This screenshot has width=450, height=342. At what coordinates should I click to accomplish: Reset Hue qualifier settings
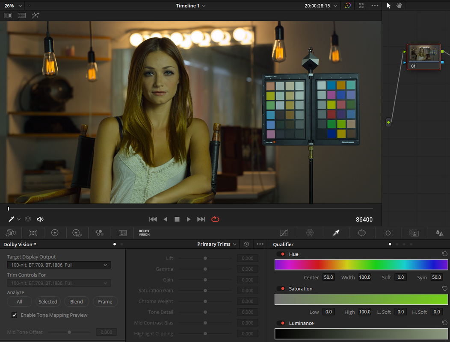(x=444, y=254)
